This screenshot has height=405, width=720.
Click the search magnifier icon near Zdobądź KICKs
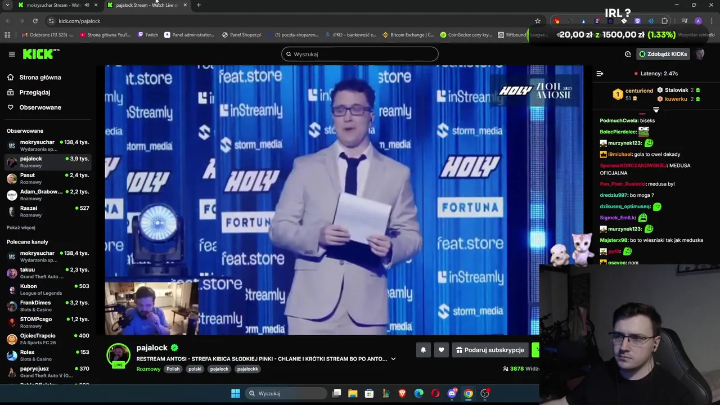point(628,54)
